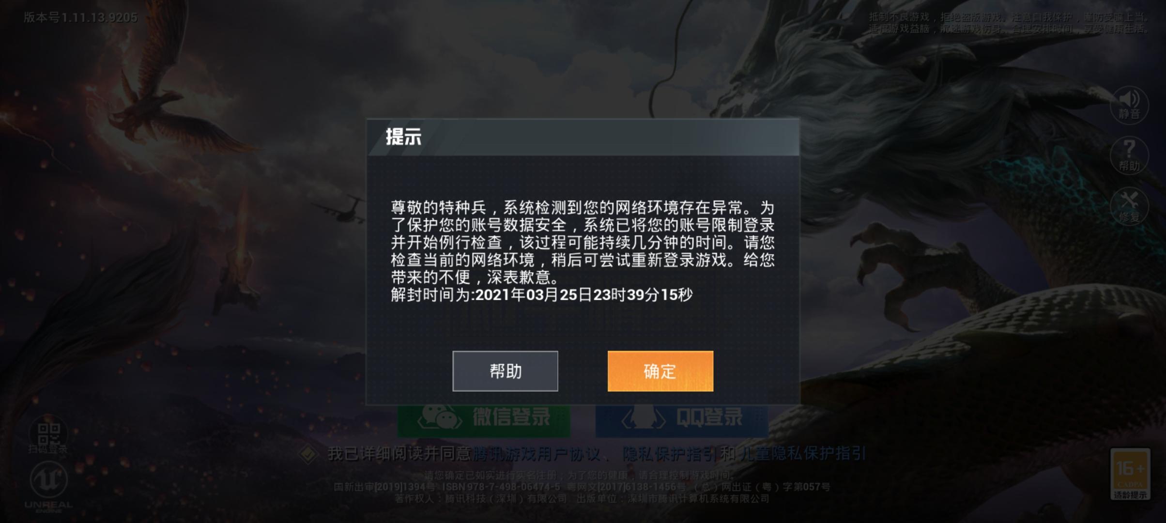Screen dimensions: 1166x523
Task: Click the network anomaly message paragraph
Action: point(583,242)
